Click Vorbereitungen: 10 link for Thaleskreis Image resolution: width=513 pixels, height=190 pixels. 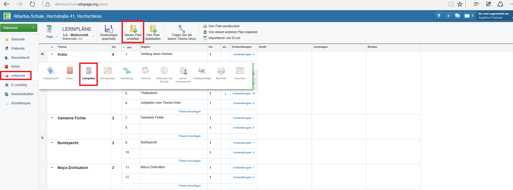pyautogui.click(x=243, y=94)
